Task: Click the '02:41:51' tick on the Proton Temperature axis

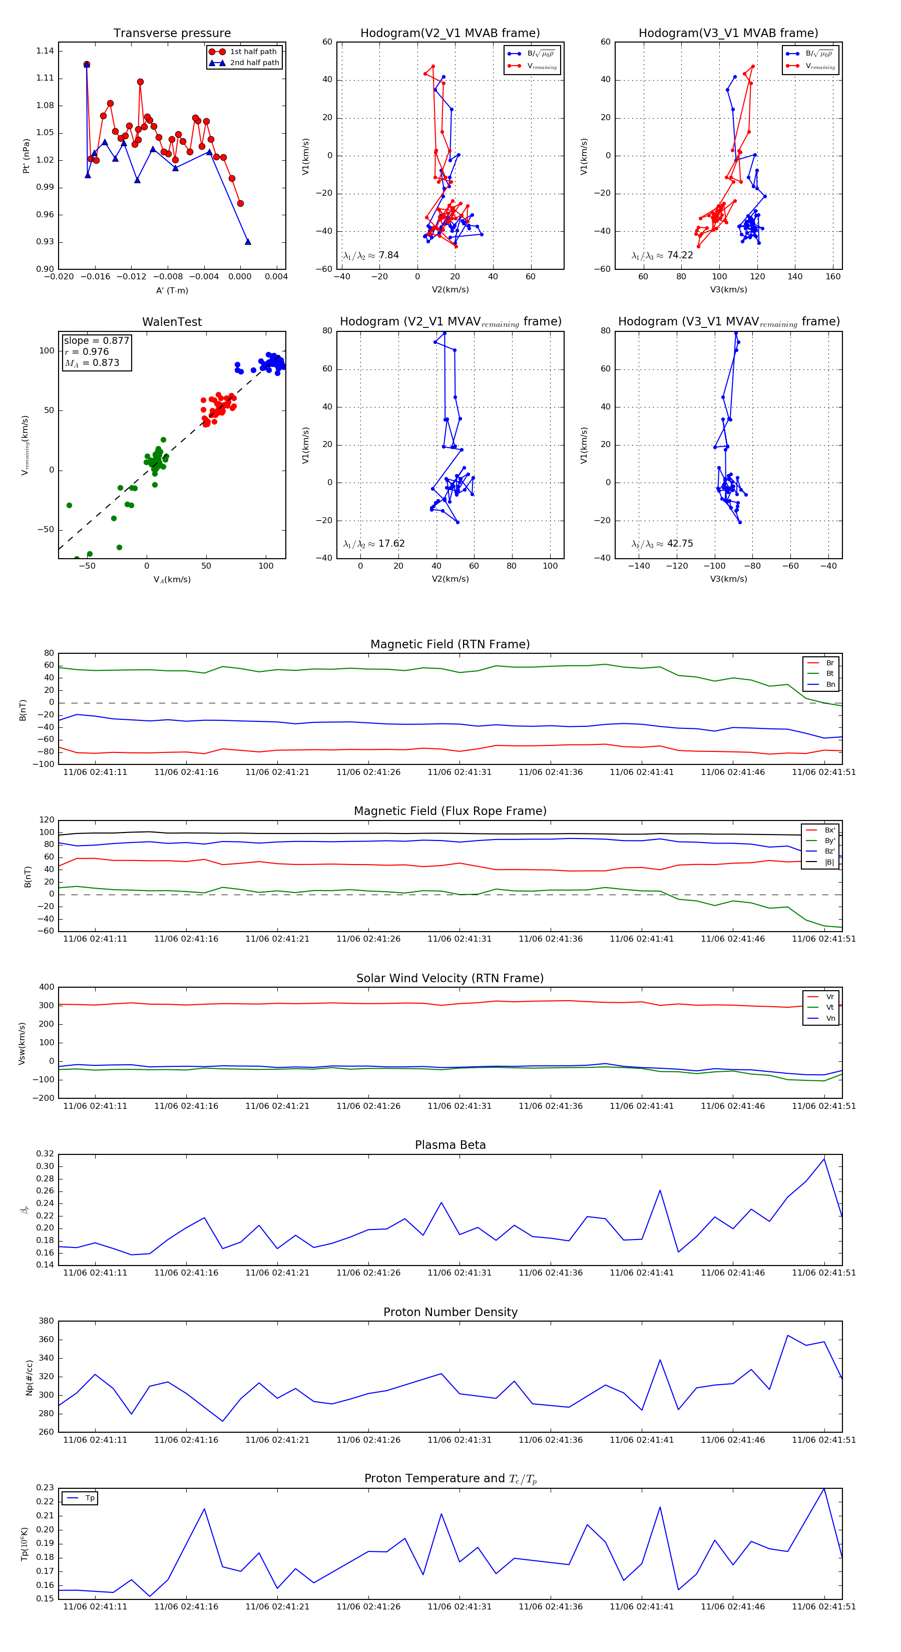Action: [x=823, y=1606]
